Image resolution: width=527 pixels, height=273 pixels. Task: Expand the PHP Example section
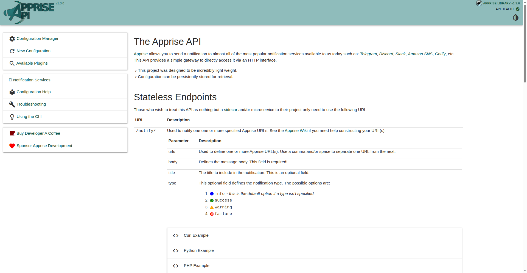coord(196,266)
